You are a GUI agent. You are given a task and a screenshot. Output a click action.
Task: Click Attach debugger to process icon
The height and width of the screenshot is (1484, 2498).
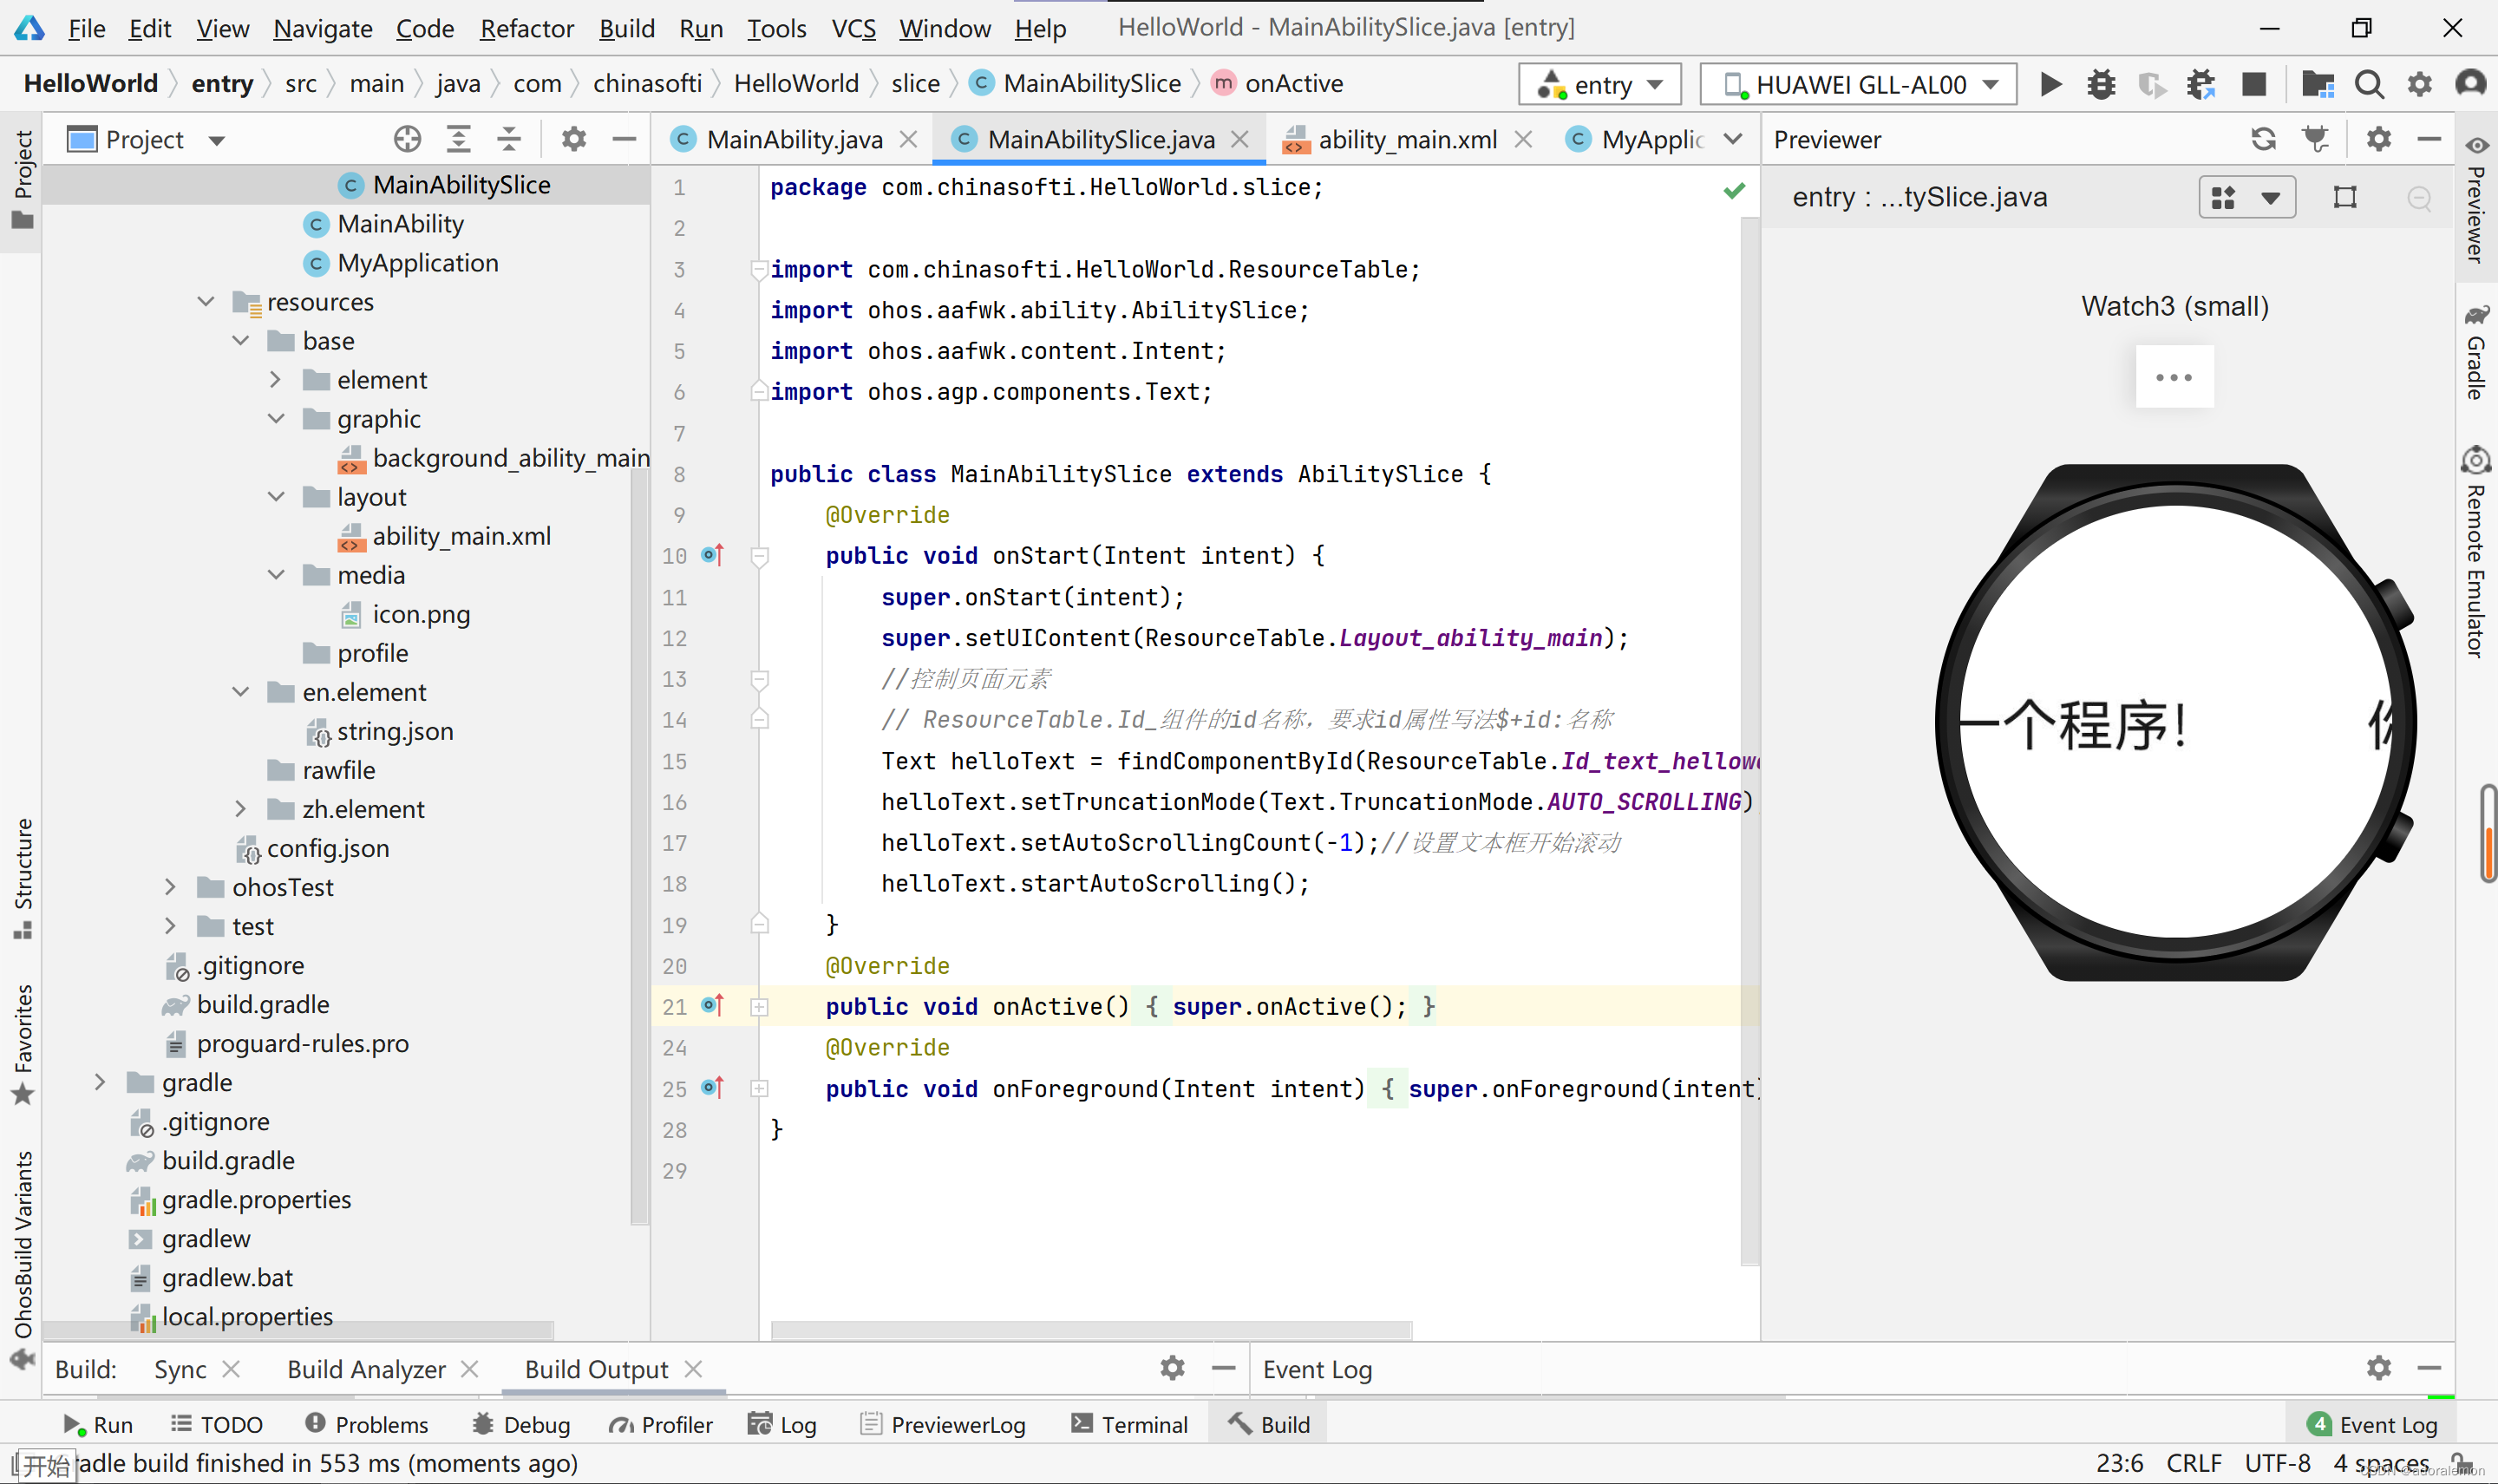pyautogui.click(x=2200, y=84)
